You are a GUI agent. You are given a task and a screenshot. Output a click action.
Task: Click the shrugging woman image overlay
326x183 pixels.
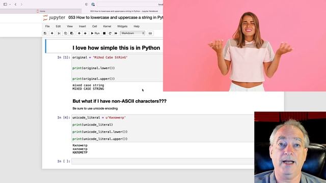click(x=244, y=46)
